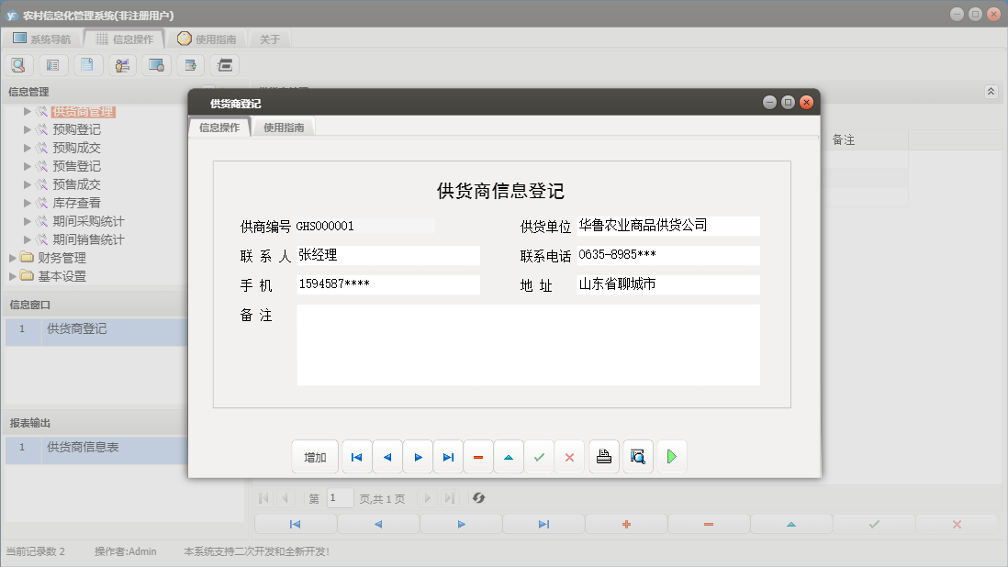Click the refresh icon beside page number
1008x567 pixels.
[478, 498]
